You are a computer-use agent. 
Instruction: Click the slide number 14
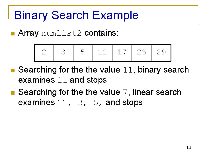pyautogui.click(x=188, y=148)
